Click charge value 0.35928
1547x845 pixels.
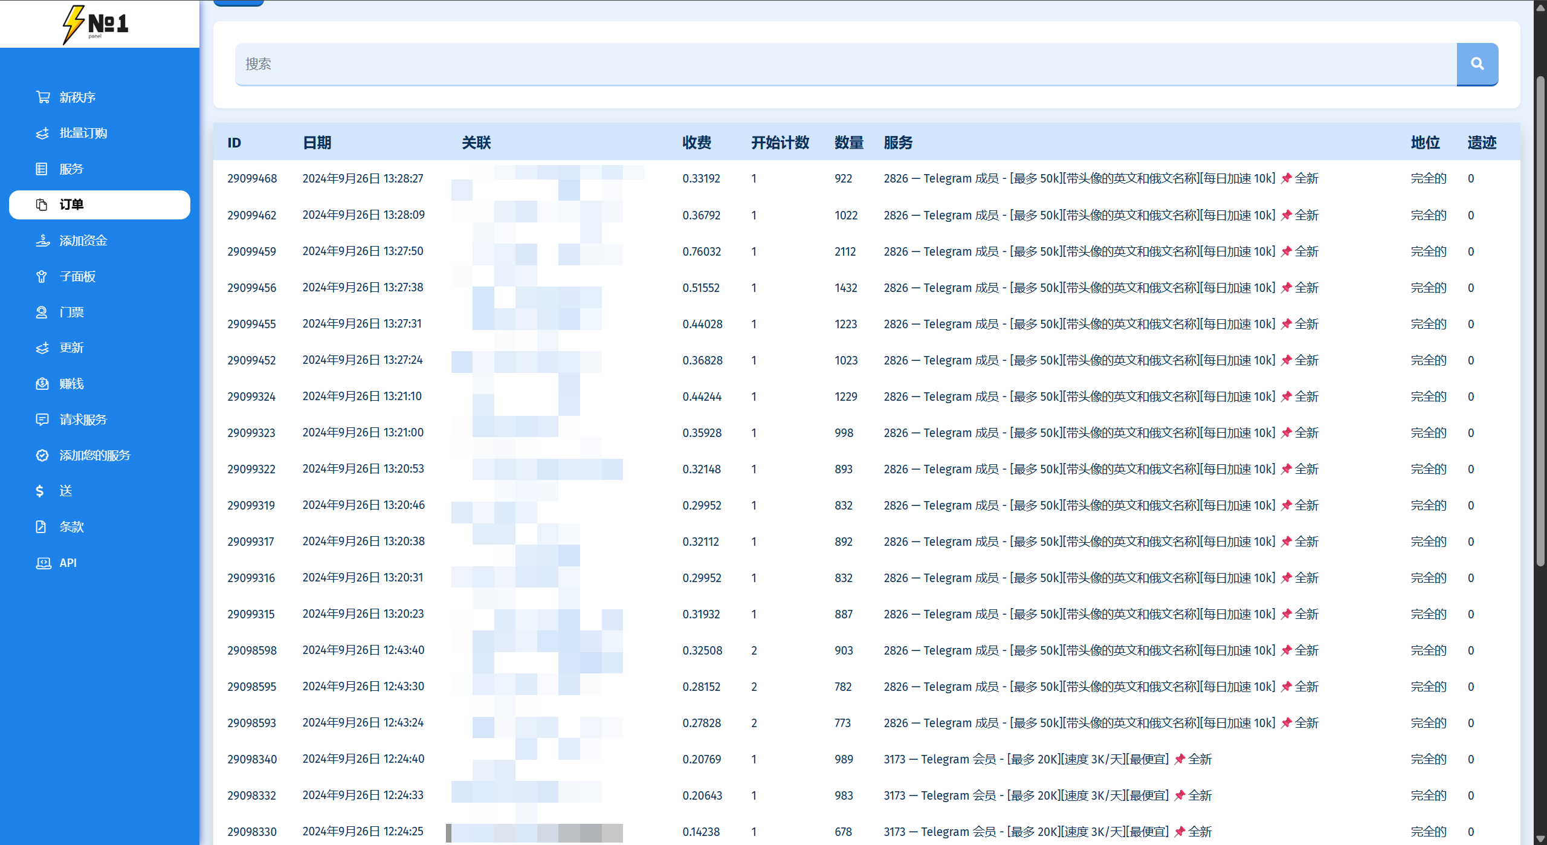click(702, 433)
